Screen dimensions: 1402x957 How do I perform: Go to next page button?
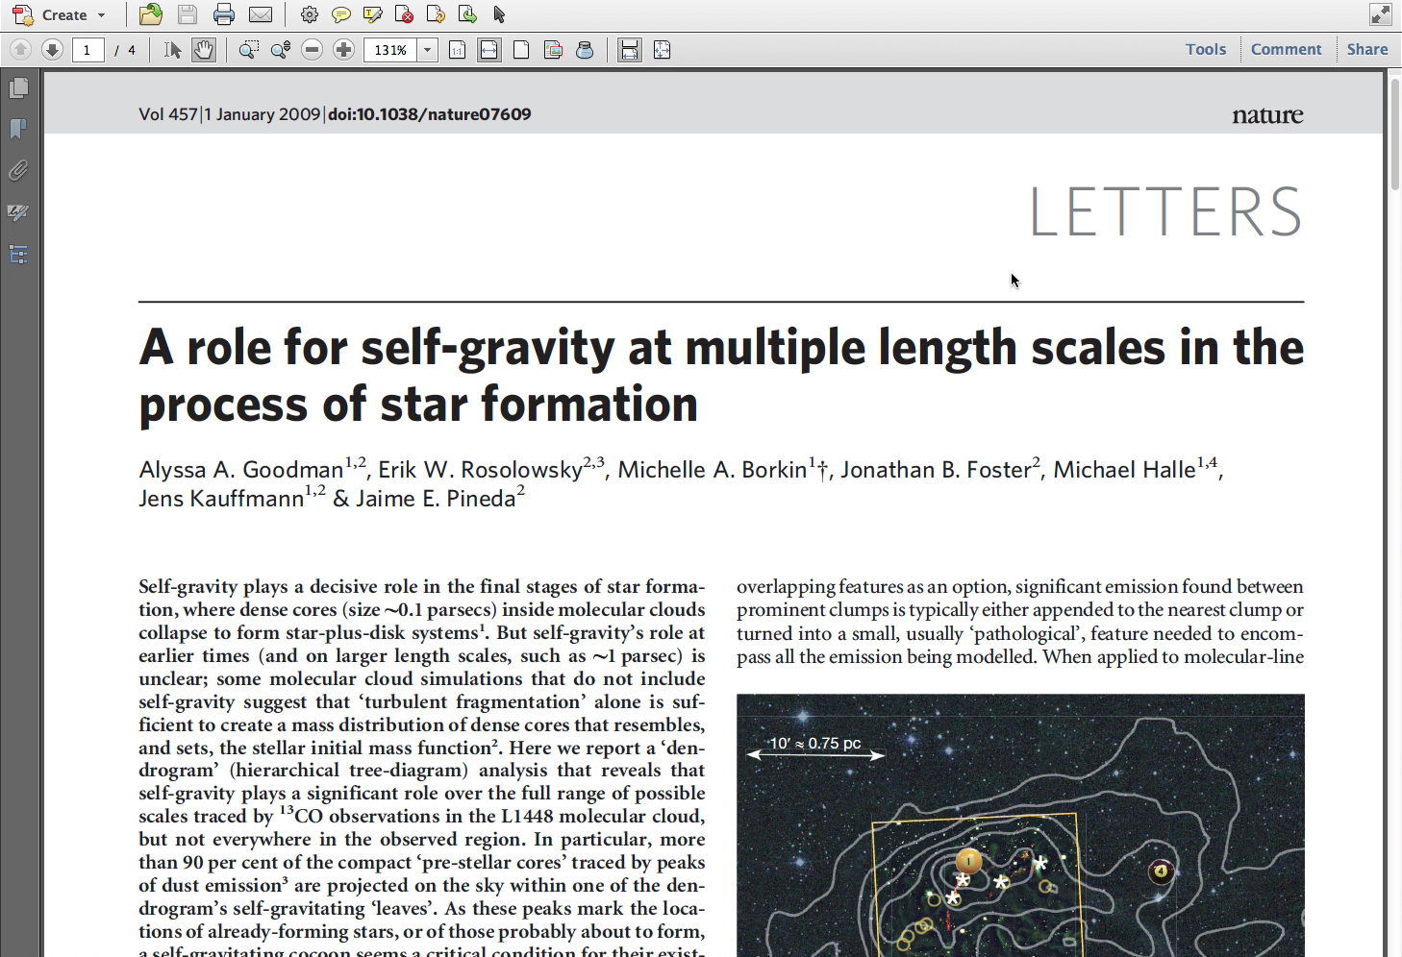coord(53,50)
